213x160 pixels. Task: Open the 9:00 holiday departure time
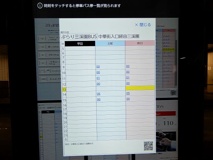pyautogui.click(x=128, y=66)
